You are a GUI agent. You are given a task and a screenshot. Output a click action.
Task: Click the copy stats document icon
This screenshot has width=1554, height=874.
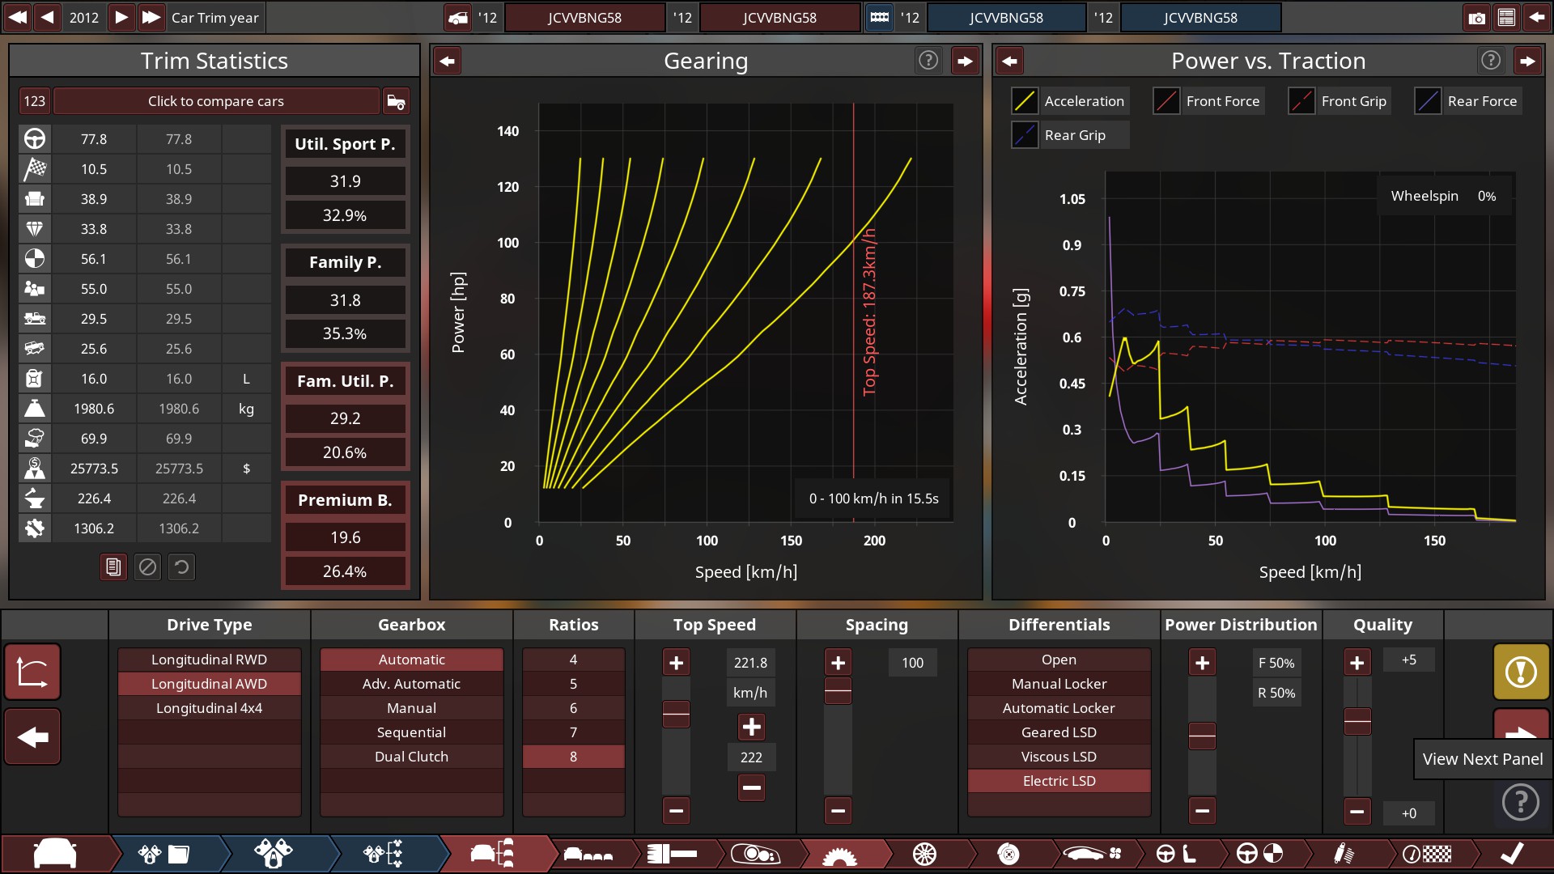click(x=113, y=567)
